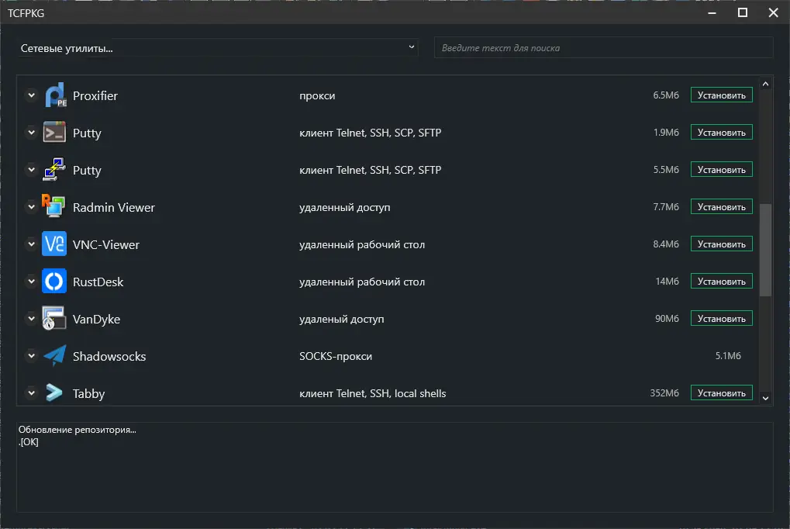
Task: Click the package list scrollbar thumb
Action: point(765,250)
